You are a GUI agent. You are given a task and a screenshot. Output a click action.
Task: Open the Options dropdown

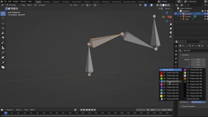[x=168, y=8]
